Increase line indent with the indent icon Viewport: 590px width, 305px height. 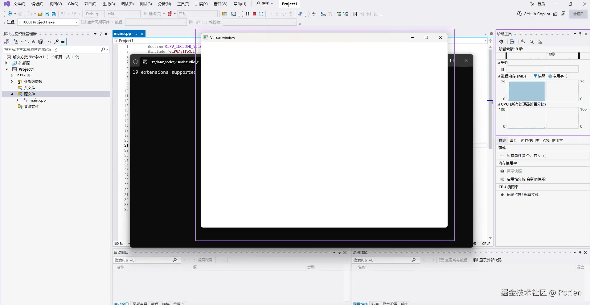point(339,14)
